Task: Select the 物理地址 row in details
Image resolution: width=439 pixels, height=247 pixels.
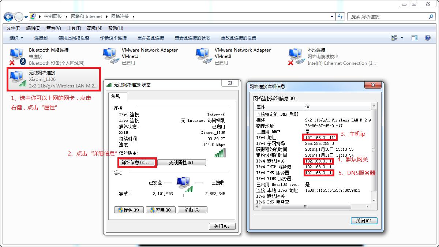Action: [x=313, y=126]
